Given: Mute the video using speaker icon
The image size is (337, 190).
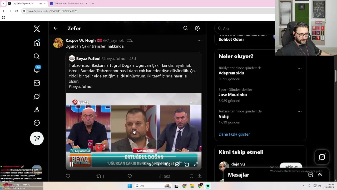Looking at the screenshot, I should [x=167, y=164].
